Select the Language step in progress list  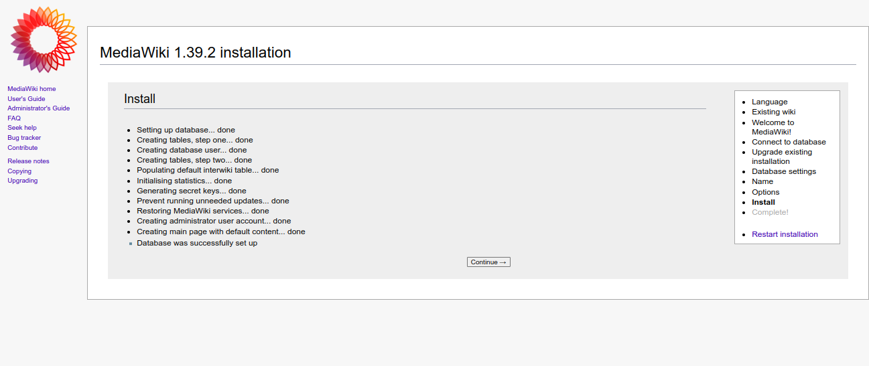coord(769,102)
